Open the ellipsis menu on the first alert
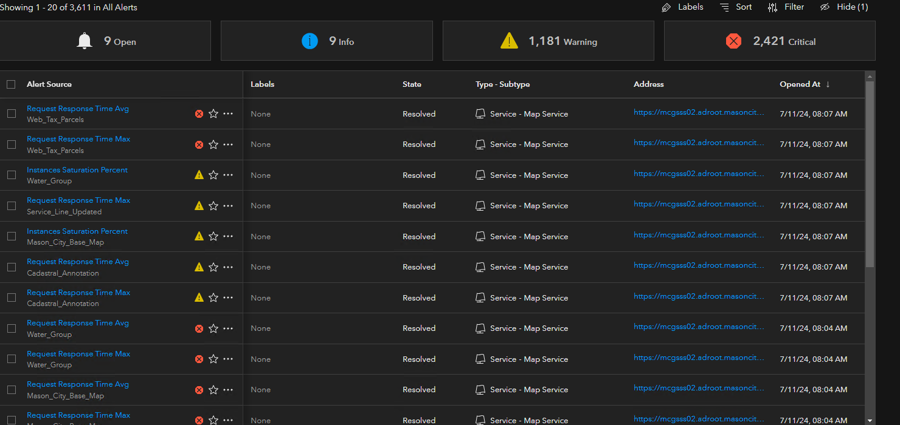Image resolution: width=900 pixels, height=425 pixels. (x=228, y=114)
